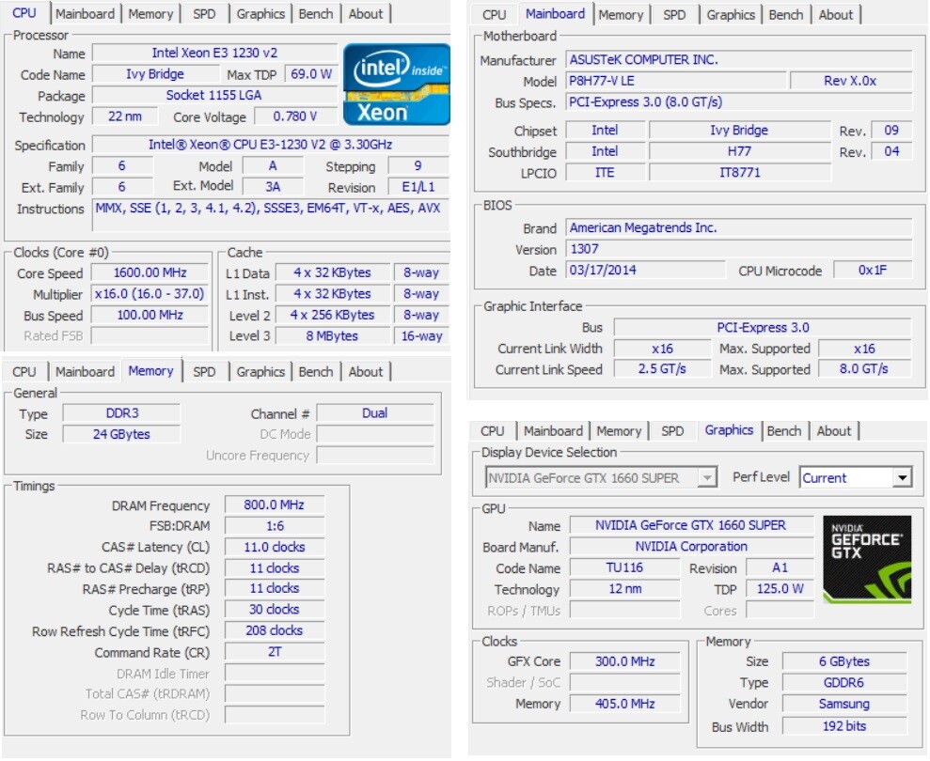The height and width of the screenshot is (761, 930).
Task: Click the Bus Speed 100.00 MHz value
Action: click(150, 315)
